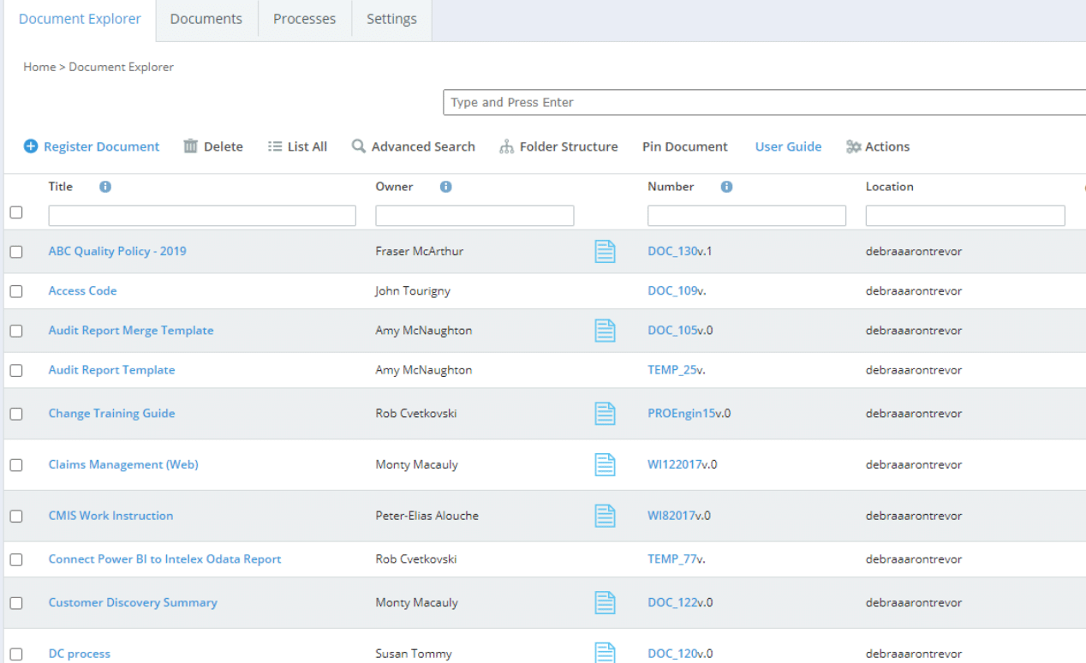Click the info icon beside the Title header

click(x=104, y=186)
